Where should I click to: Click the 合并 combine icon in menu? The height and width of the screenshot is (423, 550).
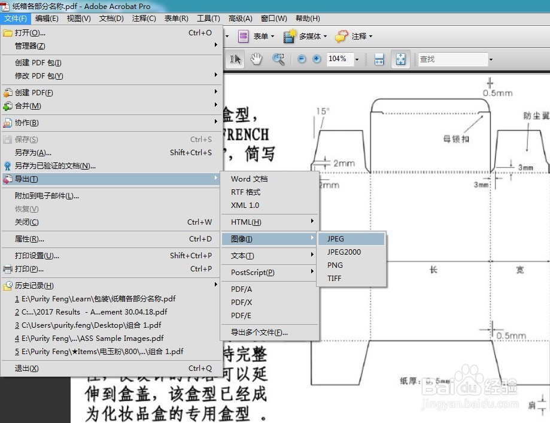click(x=8, y=106)
